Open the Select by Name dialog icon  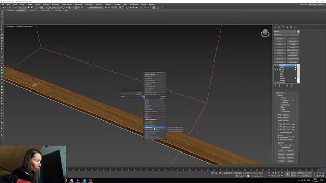pyautogui.click(x=32, y=8)
